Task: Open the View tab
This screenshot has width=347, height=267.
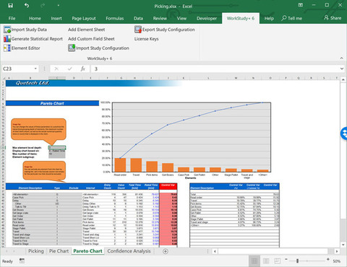Action: coord(181,18)
